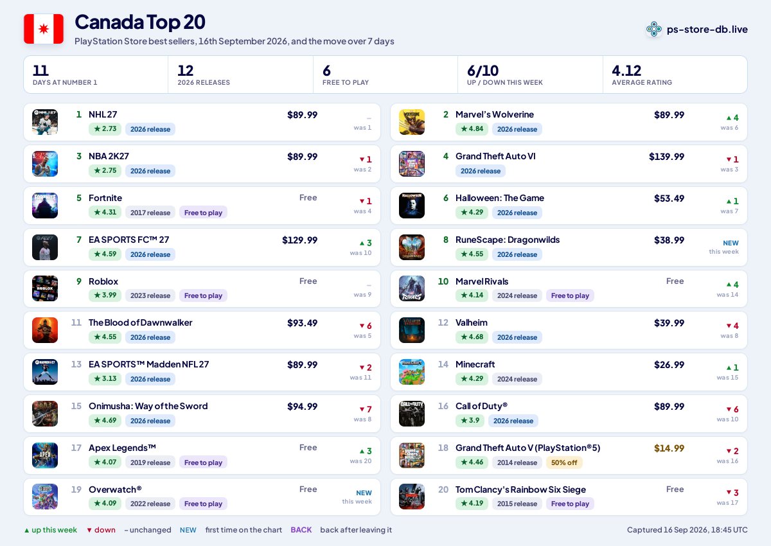Open the Overwatch cover art
771x546 pixels.
coord(45,497)
